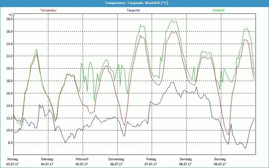Click the 12,0 y-axis value

coord(9,118)
